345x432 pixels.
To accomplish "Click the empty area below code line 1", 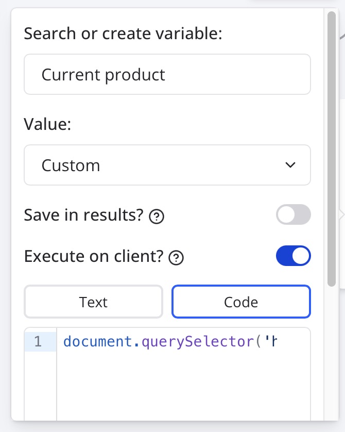I will click(x=183, y=387).
